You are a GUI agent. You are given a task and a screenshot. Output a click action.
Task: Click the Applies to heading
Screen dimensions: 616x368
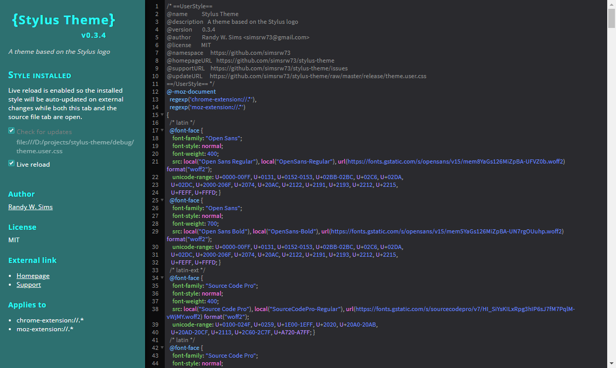(27, 305)
